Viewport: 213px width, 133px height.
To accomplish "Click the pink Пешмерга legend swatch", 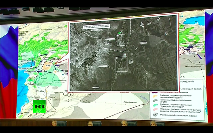I will click(x=155, y=110).
